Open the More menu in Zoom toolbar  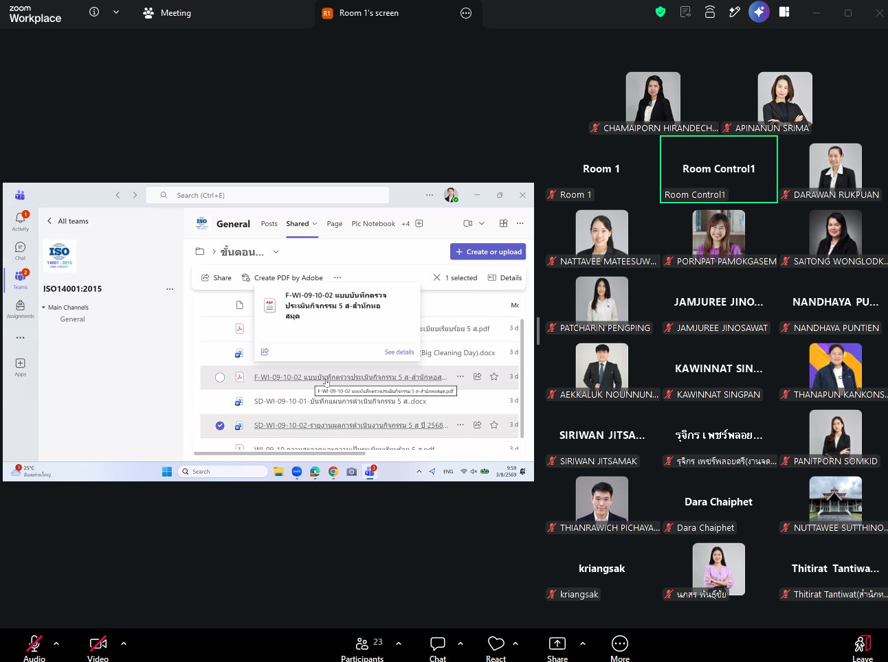(620, 648)
